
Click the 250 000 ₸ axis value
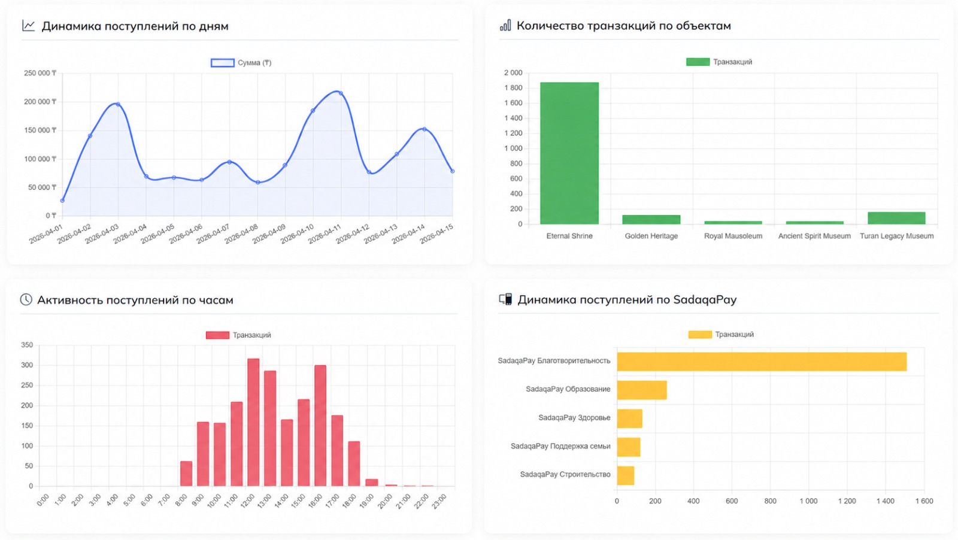pos(40,73)
